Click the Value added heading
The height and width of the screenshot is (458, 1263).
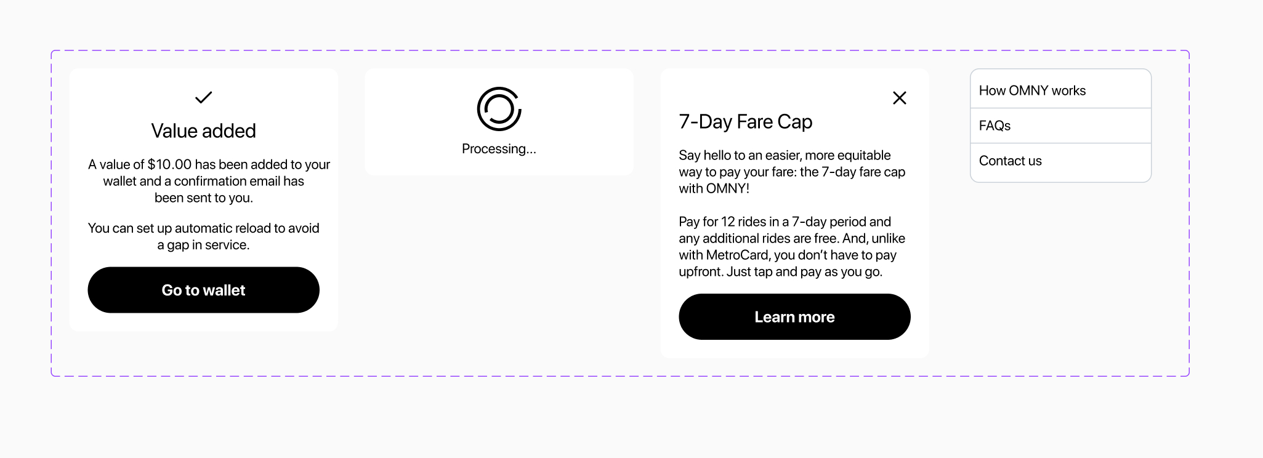[x=203, y=131]
